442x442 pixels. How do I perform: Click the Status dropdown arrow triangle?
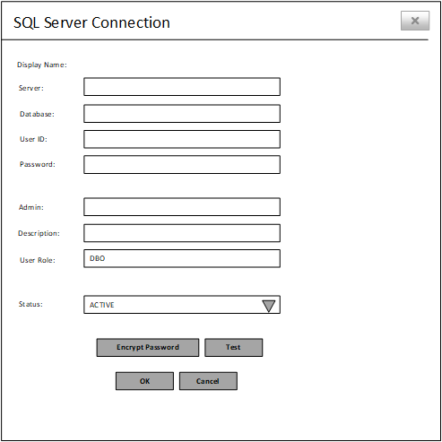268,306
